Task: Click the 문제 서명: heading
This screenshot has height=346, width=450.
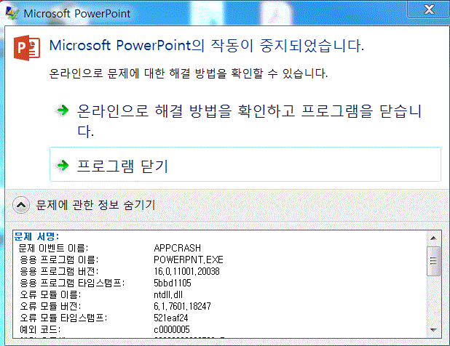Action: [36, 236]
